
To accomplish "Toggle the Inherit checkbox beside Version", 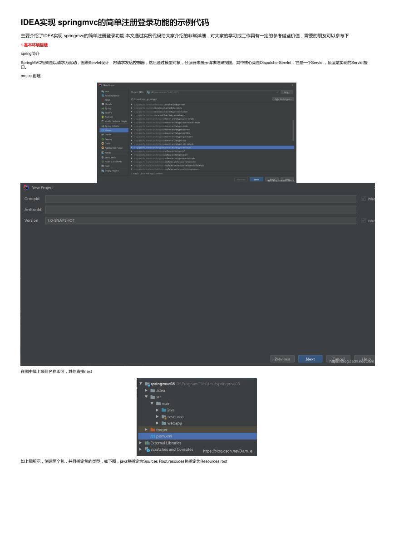I will coord(364,220).
